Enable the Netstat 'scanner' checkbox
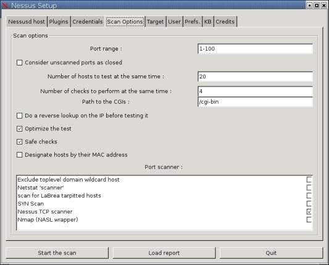The height and width of the screenshot is (265, 329). 309,188
